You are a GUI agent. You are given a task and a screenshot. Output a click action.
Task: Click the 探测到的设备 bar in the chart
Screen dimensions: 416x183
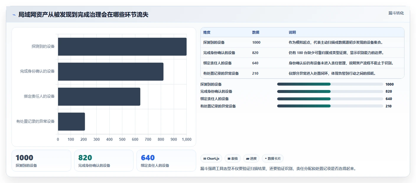pos(122,47)
